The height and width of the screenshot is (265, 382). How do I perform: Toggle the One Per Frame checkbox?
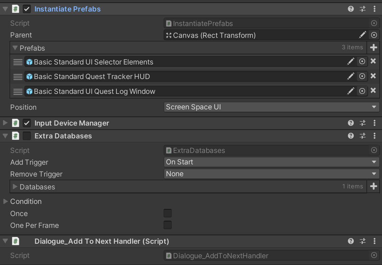tap(168, 225)
